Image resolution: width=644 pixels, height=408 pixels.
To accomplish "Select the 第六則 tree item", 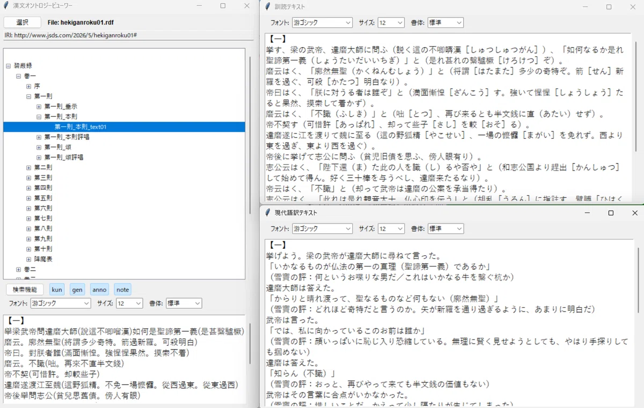I will coord(43,208).
